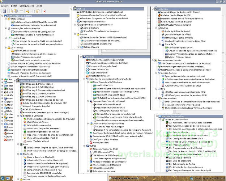Click the Xkill red X icon
This screenshot has height=181, width=226.
[5, 140]
